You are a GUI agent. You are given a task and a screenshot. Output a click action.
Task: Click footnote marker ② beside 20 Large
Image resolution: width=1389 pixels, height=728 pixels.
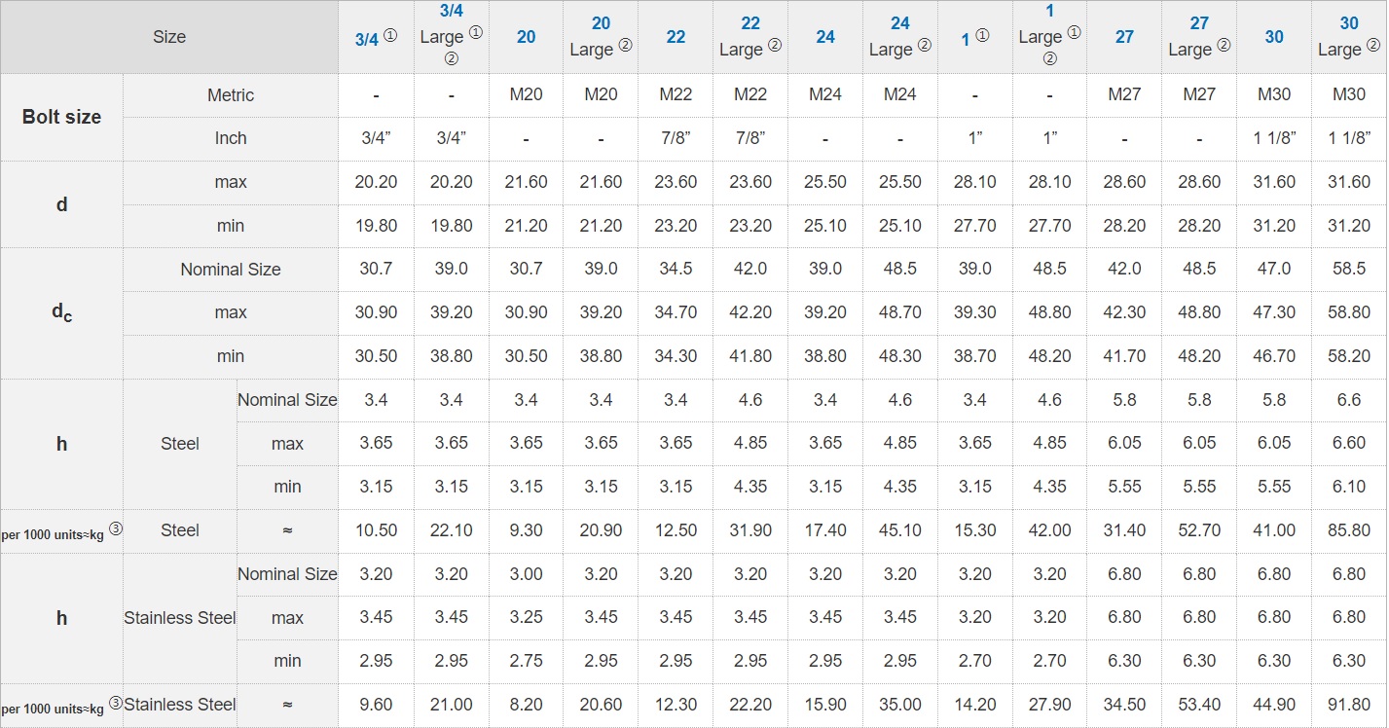point(625,45)
